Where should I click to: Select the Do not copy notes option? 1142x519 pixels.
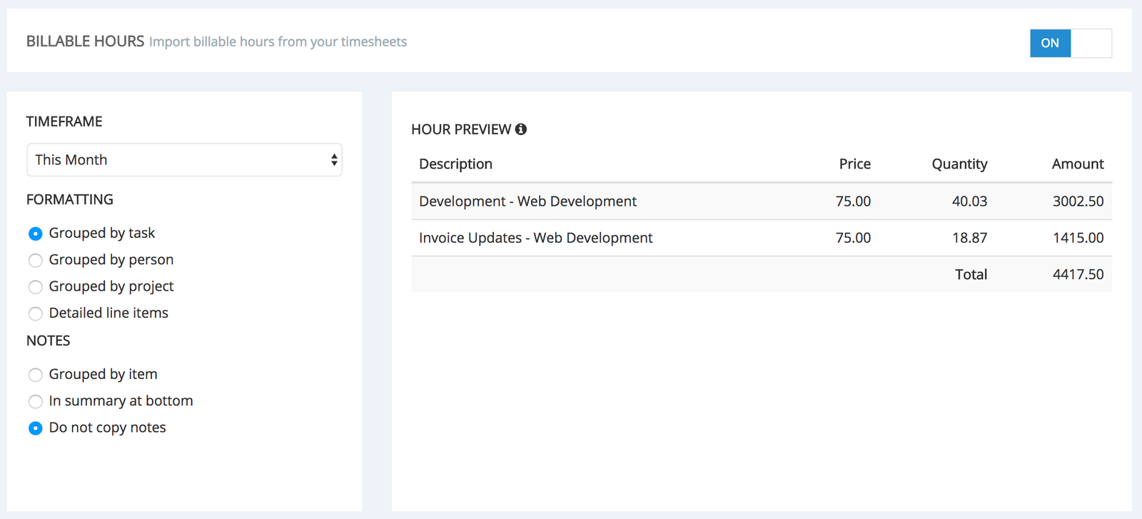coord(35,428)
